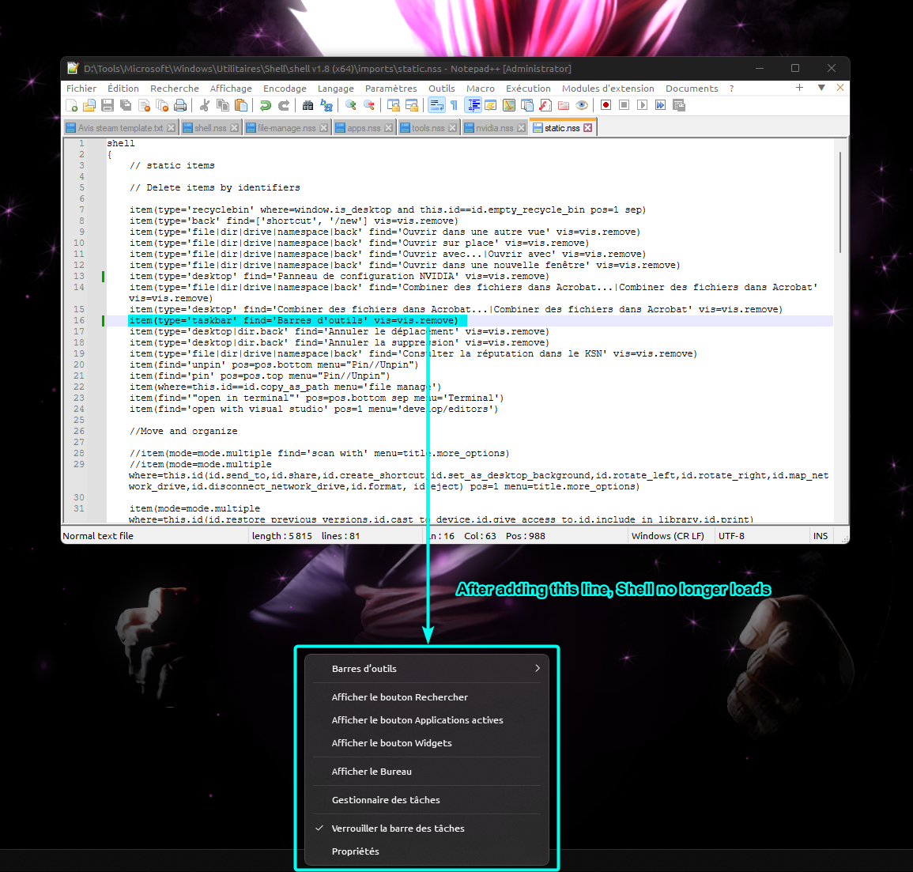
Task: Click the Open file folder icon
Action: (89, 105)
